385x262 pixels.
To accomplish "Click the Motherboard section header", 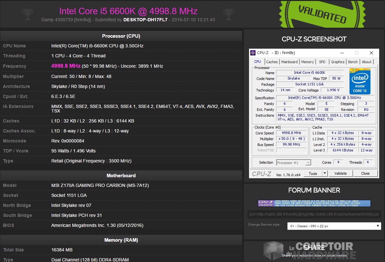I will click(x=121, y=176).
